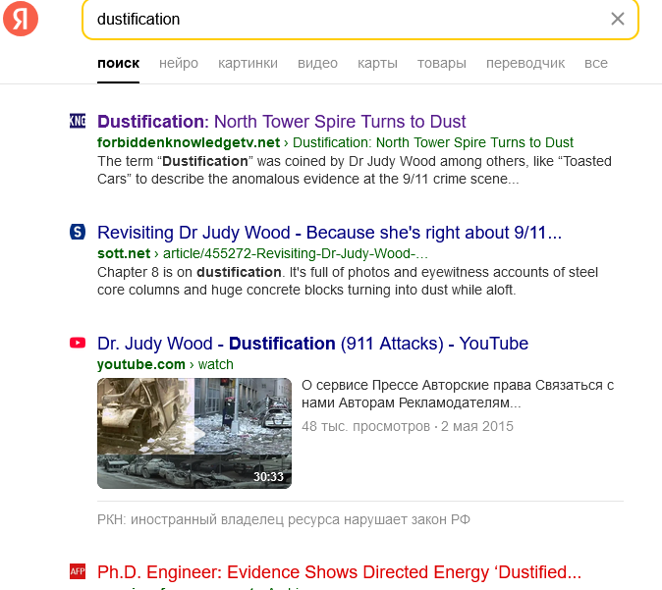Viewport: 662px width, 590px height.
Task: Click text '48 тыс. просмотров · 2 мая 2015'
Action: [408, 426]
